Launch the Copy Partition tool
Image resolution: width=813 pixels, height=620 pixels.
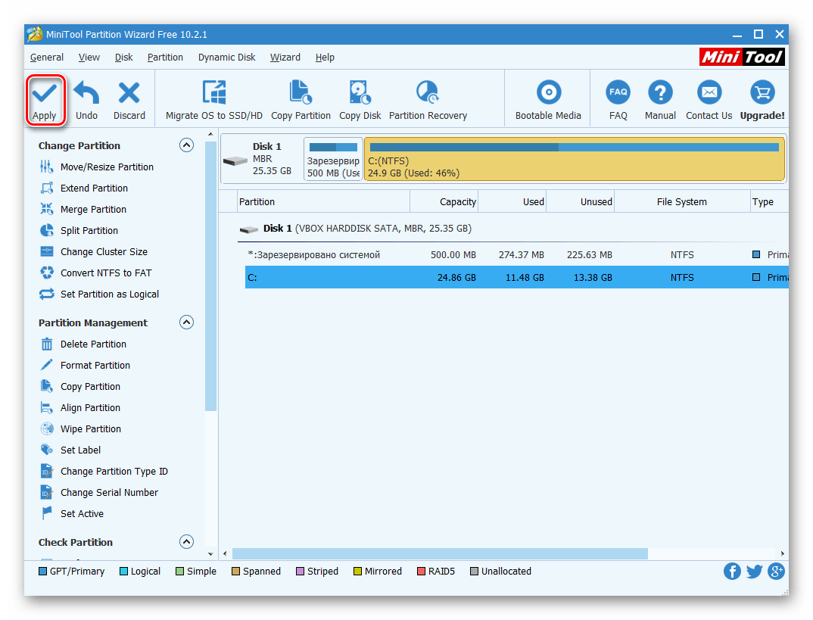[301, 94]
